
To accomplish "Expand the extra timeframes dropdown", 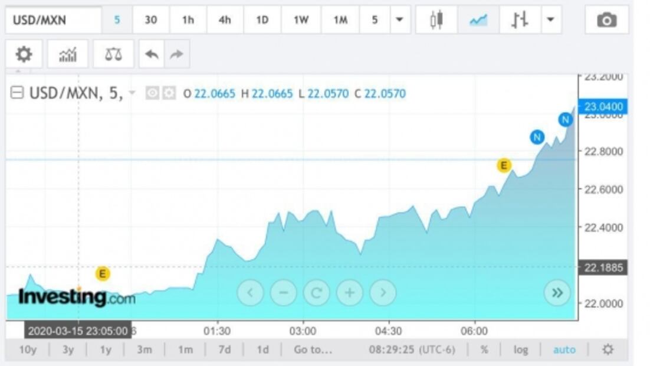I will click(x=400, y=19).
